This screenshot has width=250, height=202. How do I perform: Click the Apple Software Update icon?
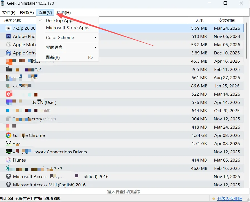pyautogui.click(x=9, y=53)
